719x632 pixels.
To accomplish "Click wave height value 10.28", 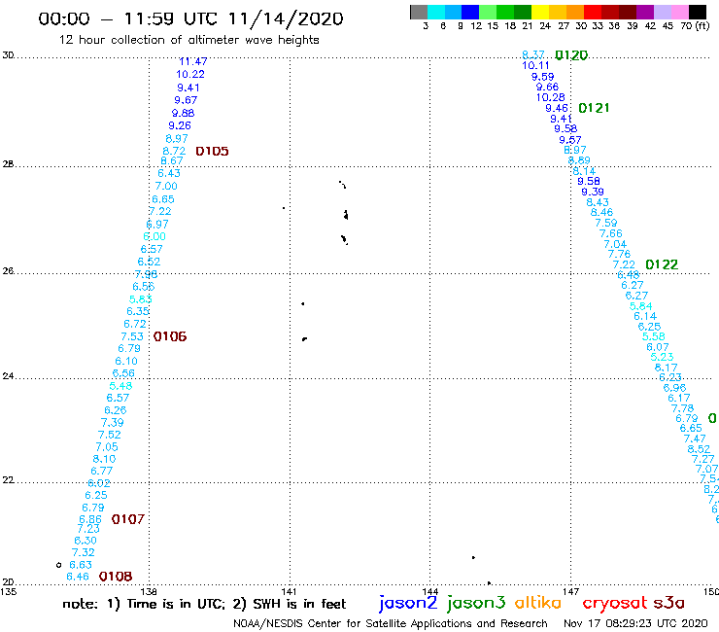I will click(550, 97).
